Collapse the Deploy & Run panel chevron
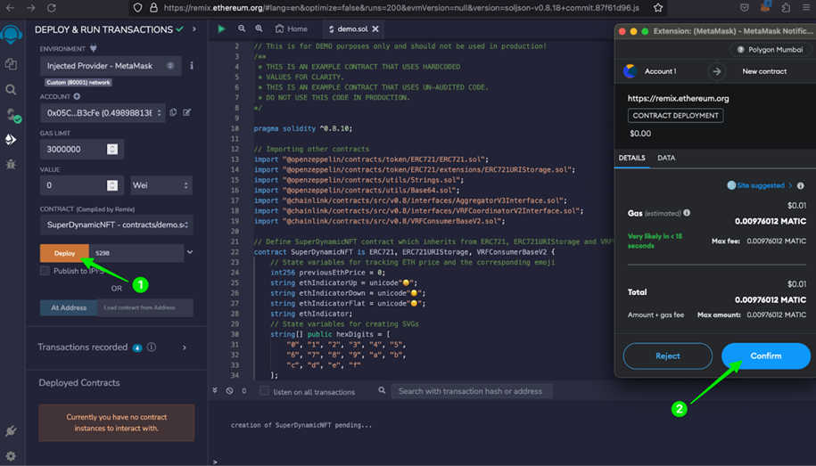 (x=194, y=29)
